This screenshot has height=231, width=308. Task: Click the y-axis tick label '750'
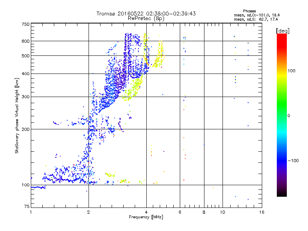tap(25, 24)
